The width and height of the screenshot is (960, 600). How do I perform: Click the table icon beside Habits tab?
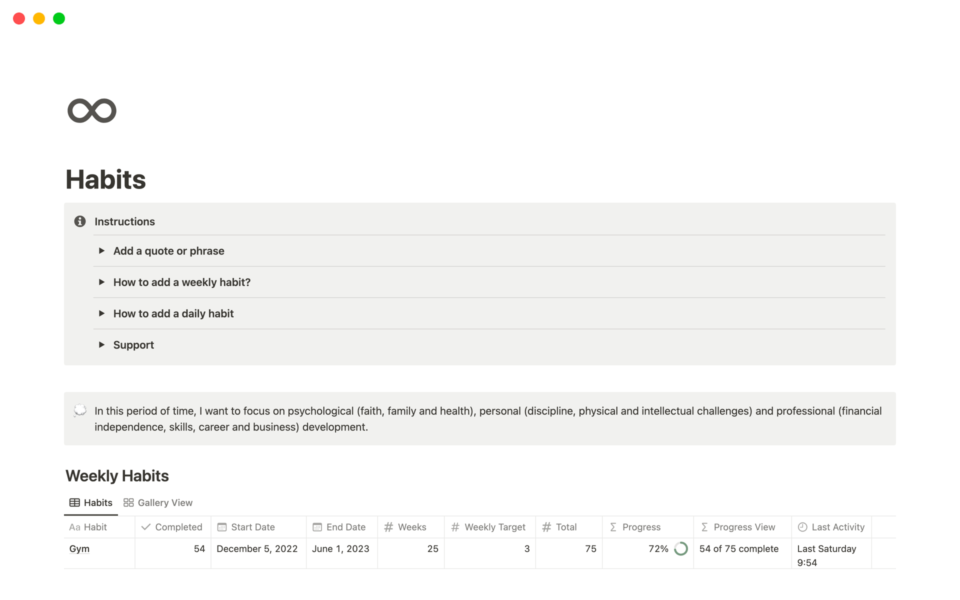tap(74, 502)
